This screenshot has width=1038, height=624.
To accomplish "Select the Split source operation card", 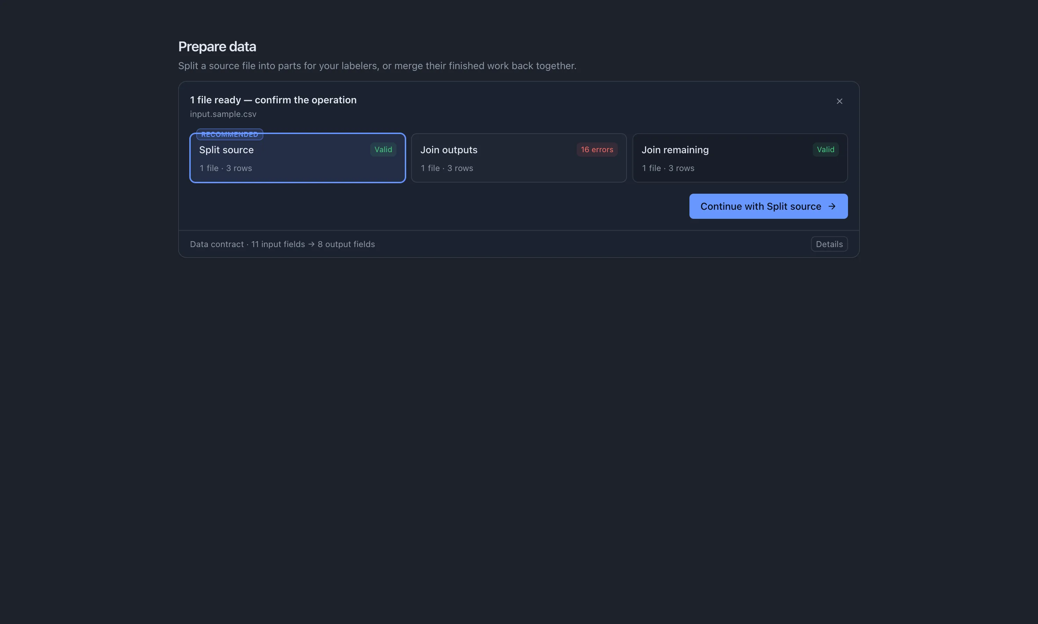I will click(298, 158).
